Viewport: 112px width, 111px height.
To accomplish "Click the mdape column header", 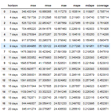I will pos(90,6).
